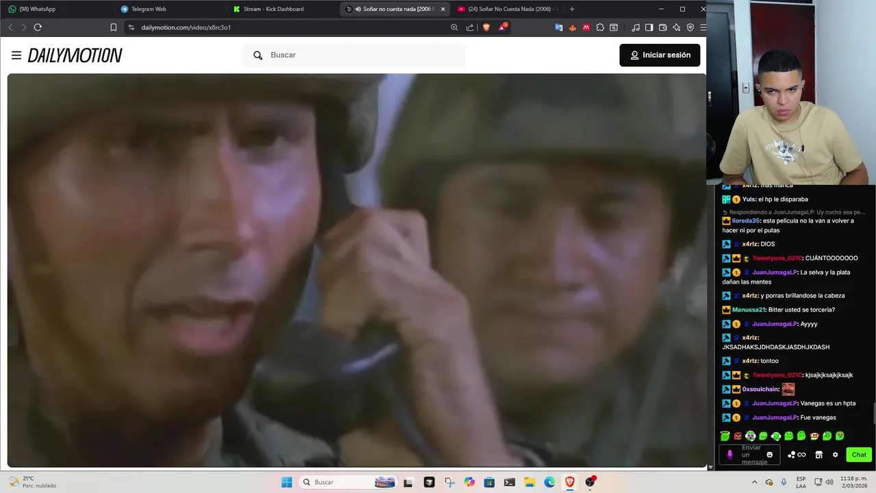876x493 pixels.
Task: Show hidden system tray icons
Action: 755,482
